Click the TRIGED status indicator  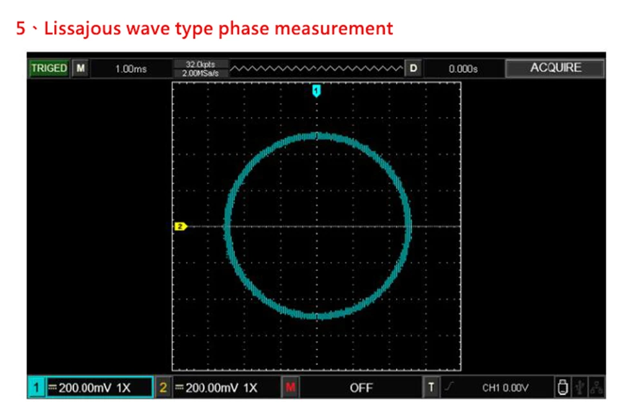coord(49,68)
